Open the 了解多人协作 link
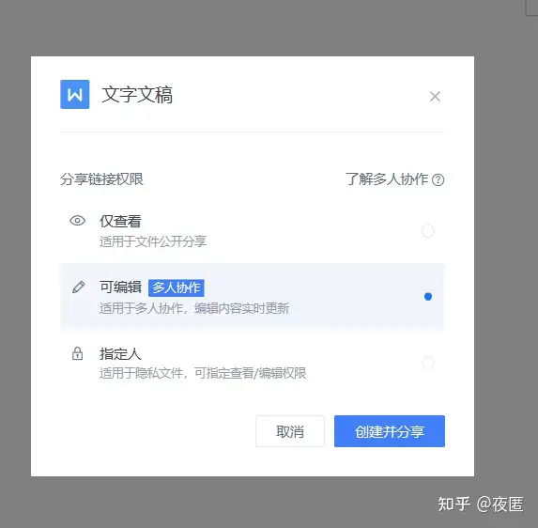538x528 pixels. (x=387, y=179)
